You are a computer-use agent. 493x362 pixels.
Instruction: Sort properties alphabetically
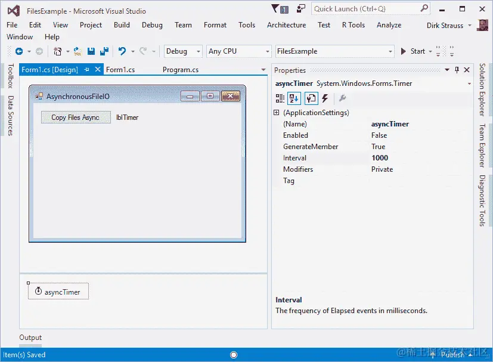pos(294,98)
